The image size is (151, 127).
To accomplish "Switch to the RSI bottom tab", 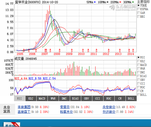I will click(x=20, y=99).
